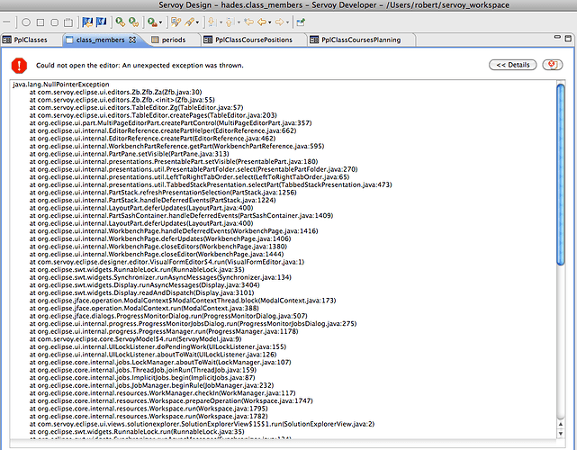Viewport: 577px width, 450px height.
Task: Click the TableEditor.createPages stack line
Action: coord(153,115)
